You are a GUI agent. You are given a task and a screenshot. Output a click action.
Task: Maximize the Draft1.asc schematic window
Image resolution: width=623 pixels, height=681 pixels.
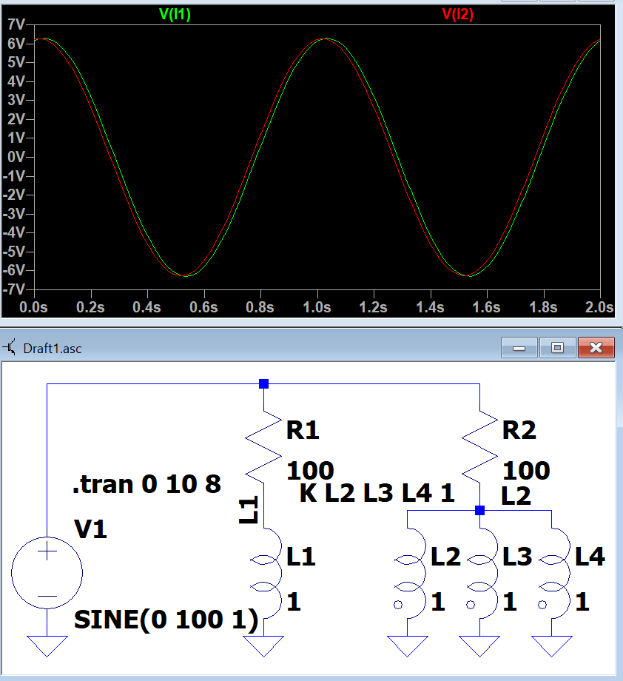click(x=557, y=348)
